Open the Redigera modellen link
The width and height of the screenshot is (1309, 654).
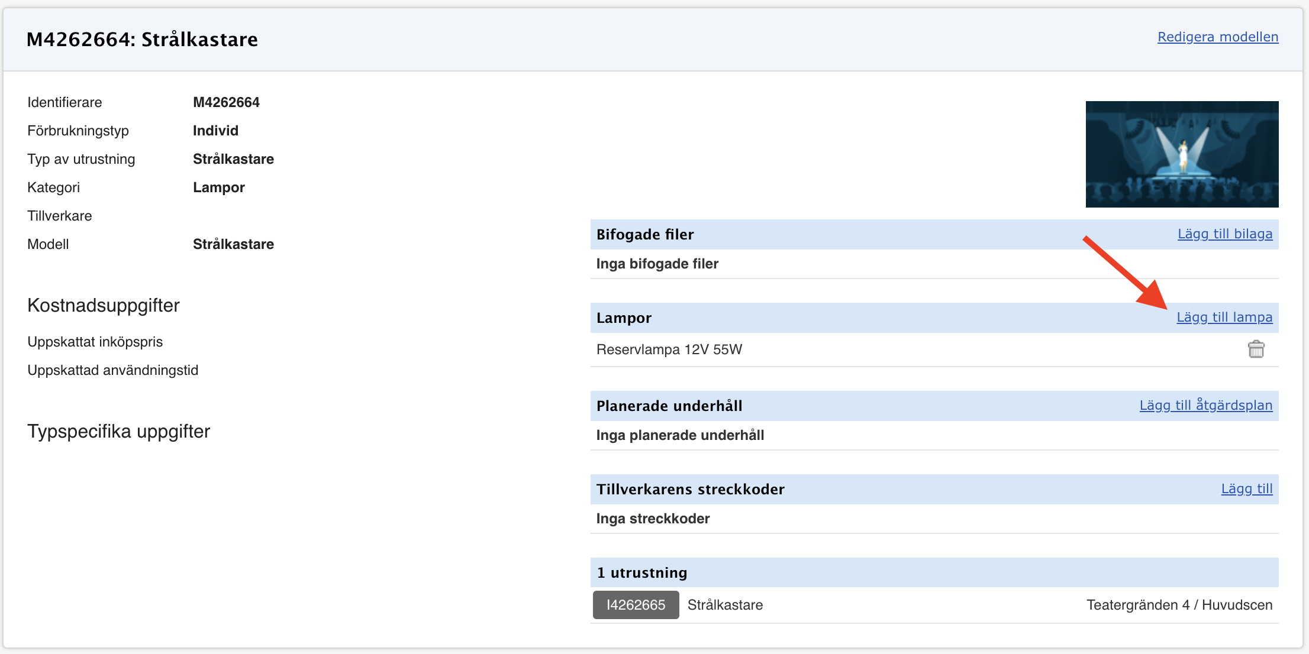point(1217,37)
